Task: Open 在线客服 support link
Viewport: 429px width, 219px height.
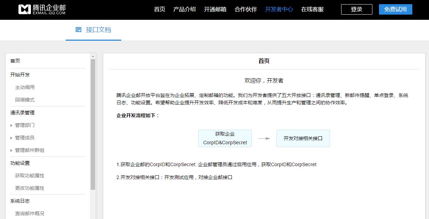Action: click(312, 9)
